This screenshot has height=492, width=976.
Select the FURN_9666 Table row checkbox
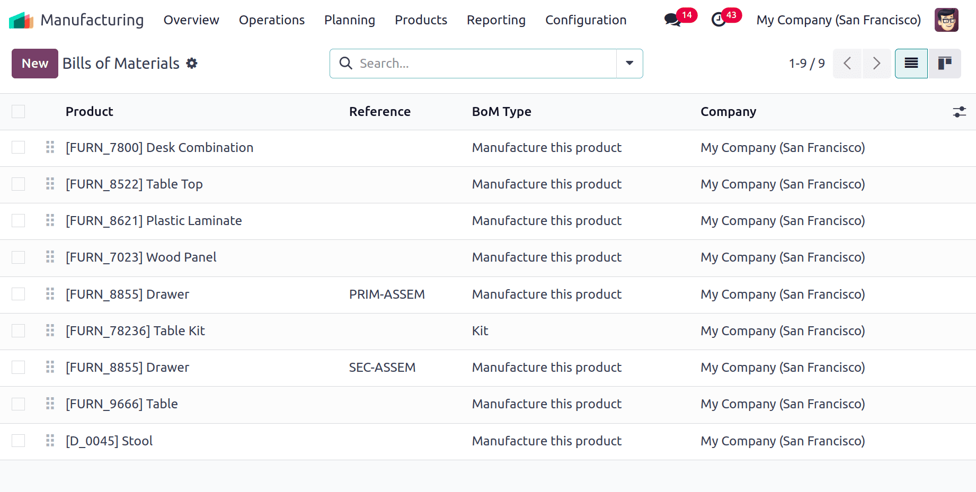[x=19, y=404]
